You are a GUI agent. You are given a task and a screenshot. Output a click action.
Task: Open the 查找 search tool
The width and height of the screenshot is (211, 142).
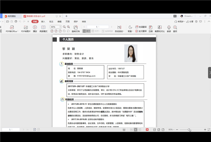(175, 27)
